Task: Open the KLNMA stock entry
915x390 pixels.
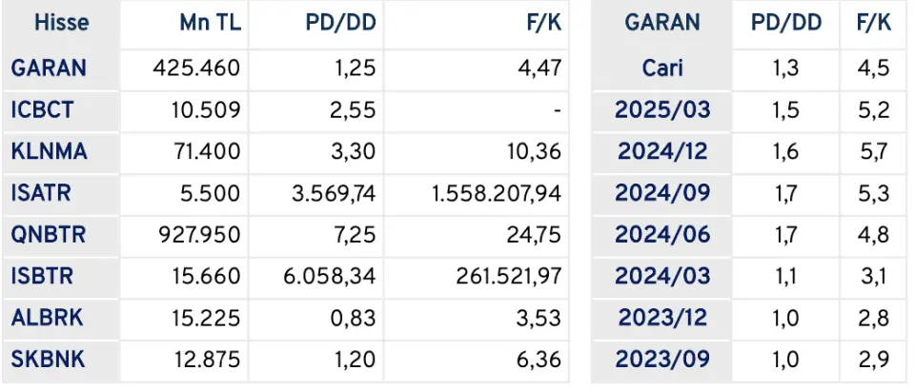Action: click(x=49, y=151)
